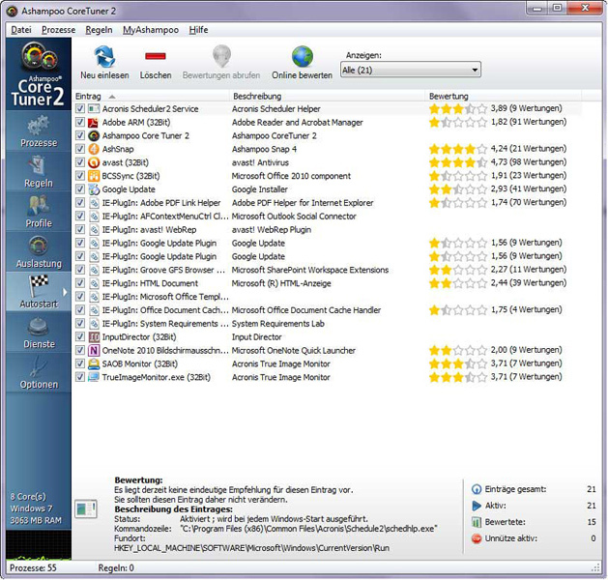Image resolution: width=608 pixels, height=580 pixels.
Task: Click the Regeln: 0 status bar entry
Action: 116,568
